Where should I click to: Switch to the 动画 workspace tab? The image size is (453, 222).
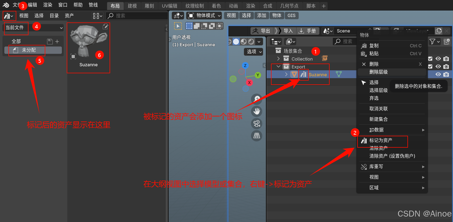tap(234, 6)
